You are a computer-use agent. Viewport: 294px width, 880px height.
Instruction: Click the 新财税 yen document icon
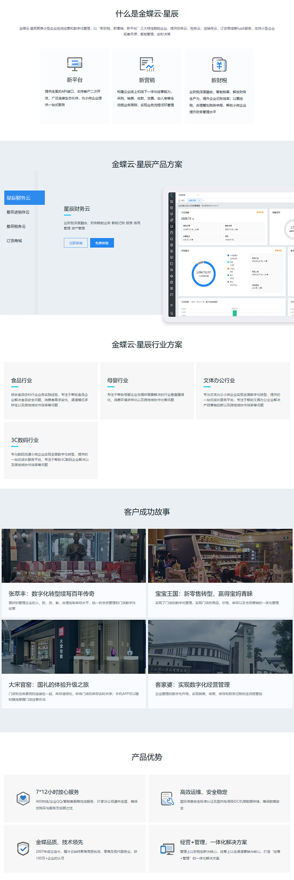coord(219,65)
